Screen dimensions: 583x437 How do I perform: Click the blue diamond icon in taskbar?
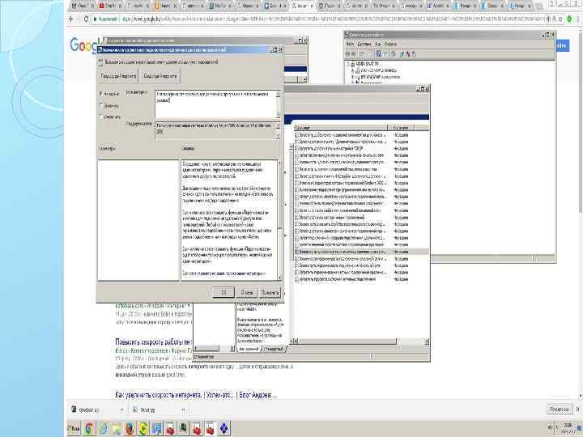click(224, 428)
